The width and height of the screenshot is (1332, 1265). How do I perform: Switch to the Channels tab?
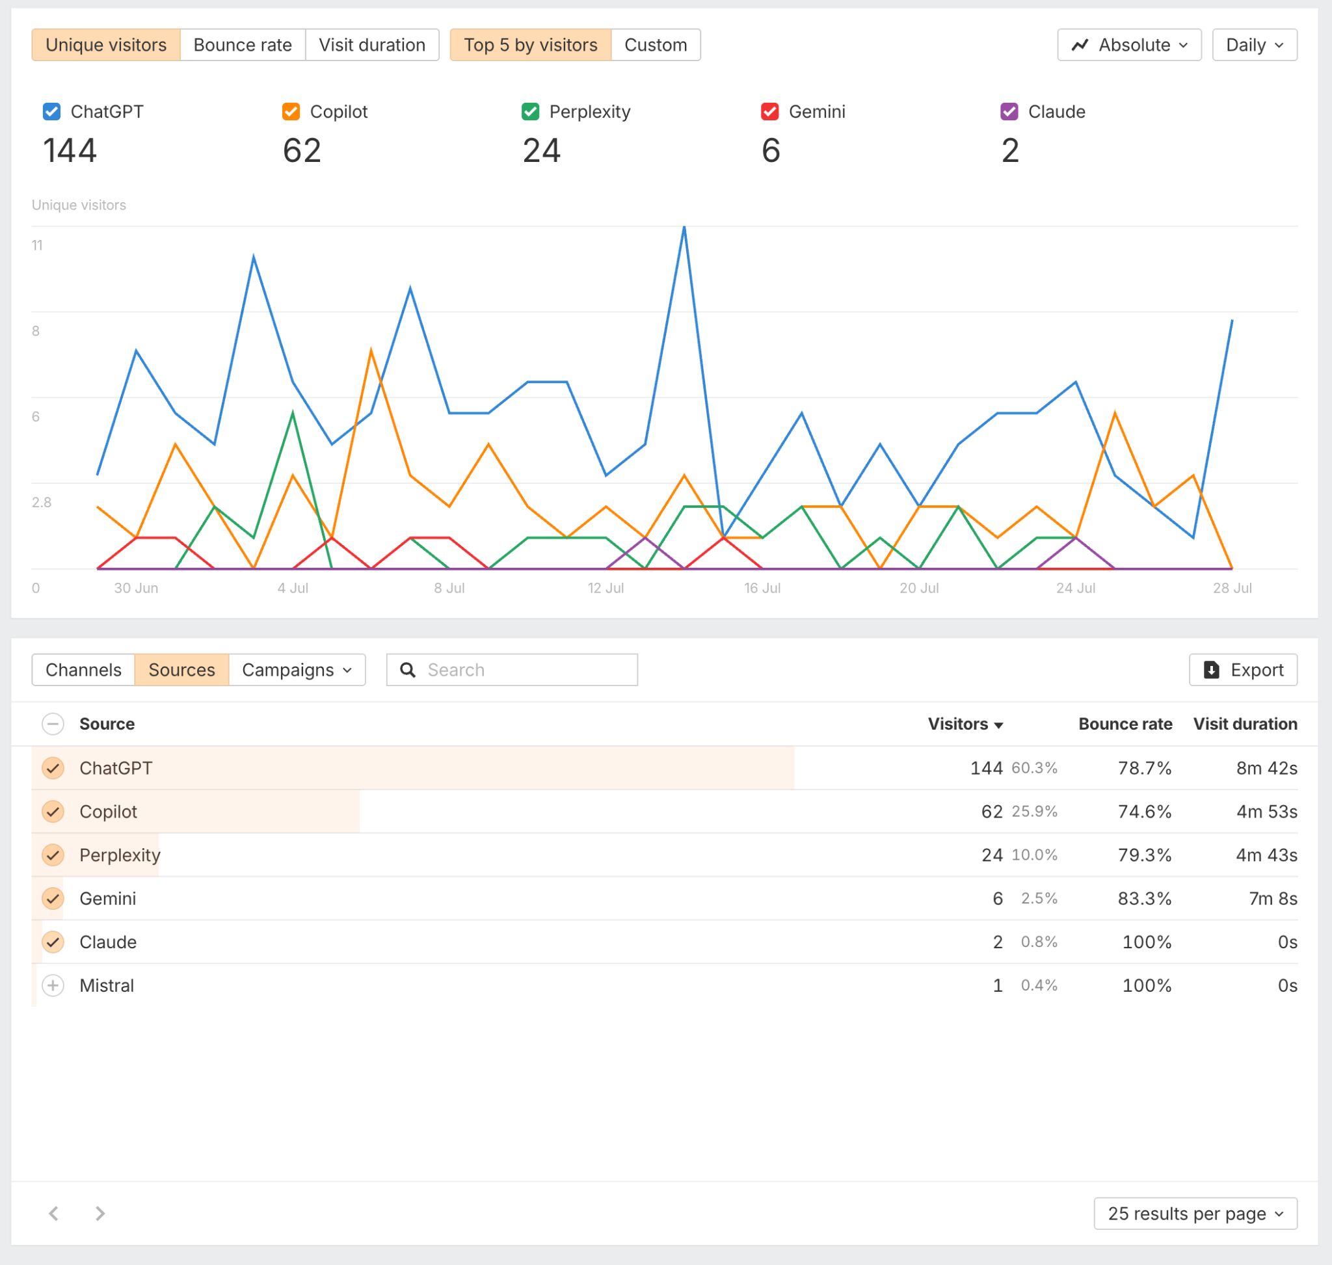click(x=83, y=670)
